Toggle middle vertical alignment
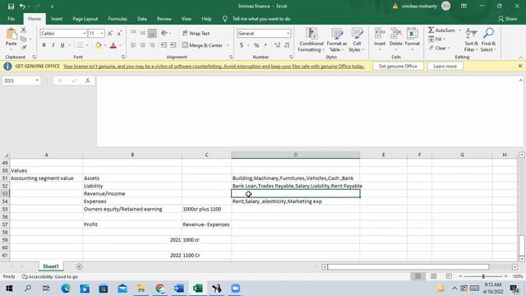Image resolution: width=526 pixels, height=296 pixels. click(143, 33)
